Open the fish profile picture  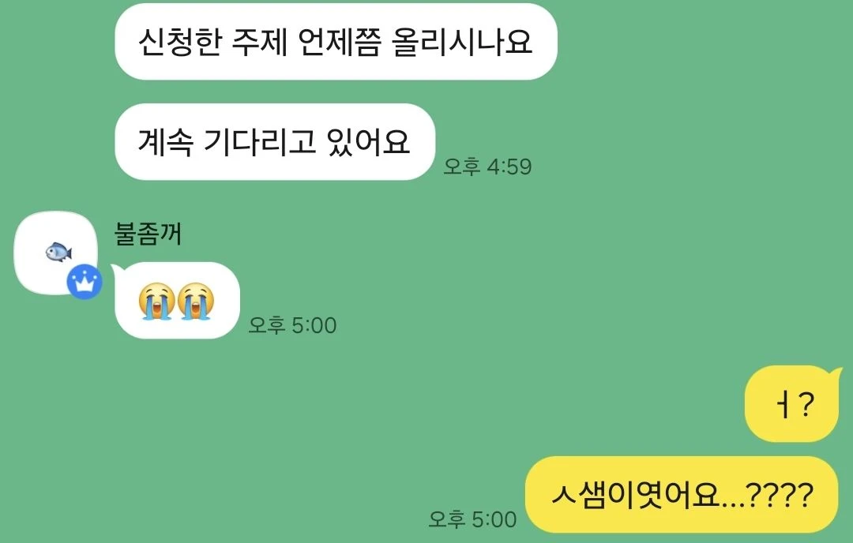point(55,253)
